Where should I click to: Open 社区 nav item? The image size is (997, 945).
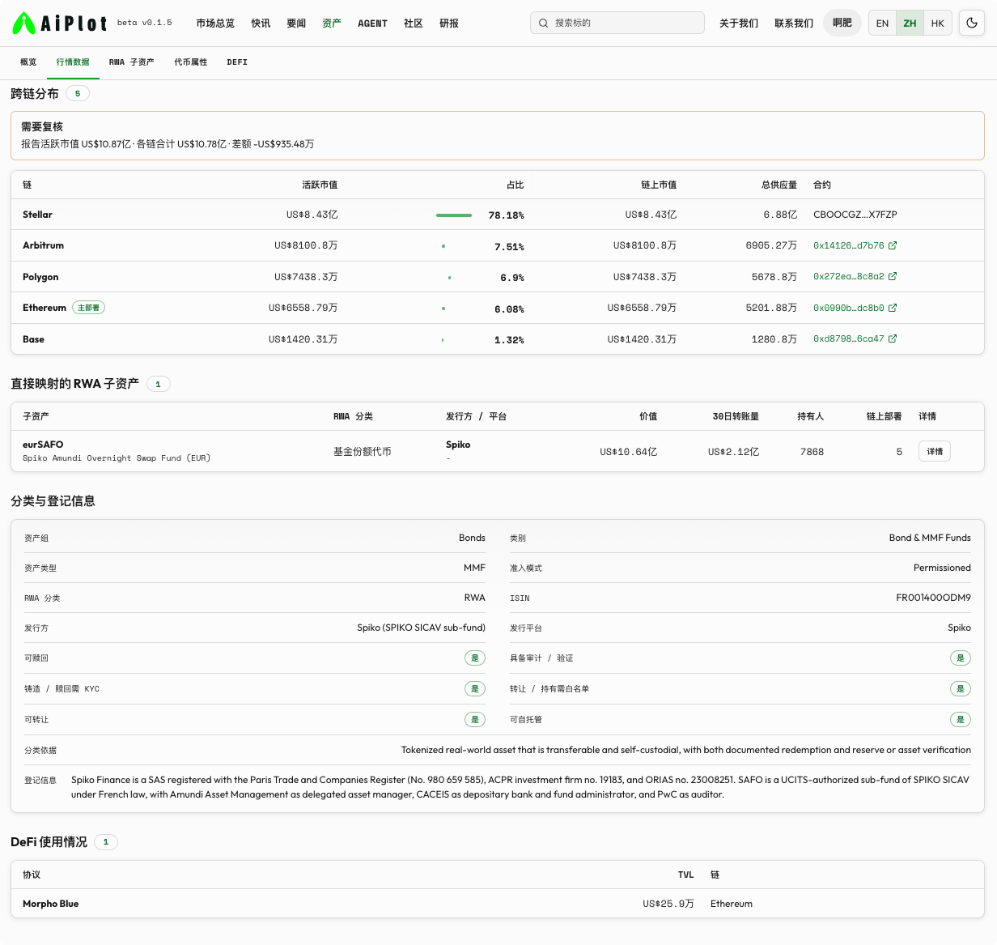(x=414, y=23)
